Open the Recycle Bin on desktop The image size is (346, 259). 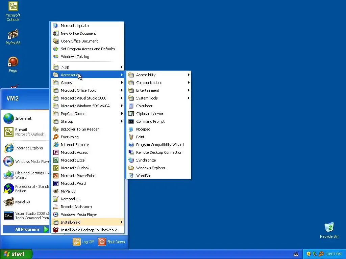[x=329, y=230]
